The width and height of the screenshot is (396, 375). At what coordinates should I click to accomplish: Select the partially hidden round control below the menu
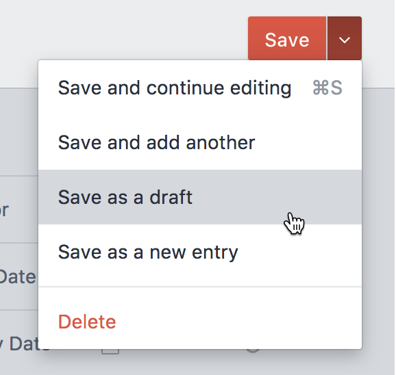tap(253, 351)
